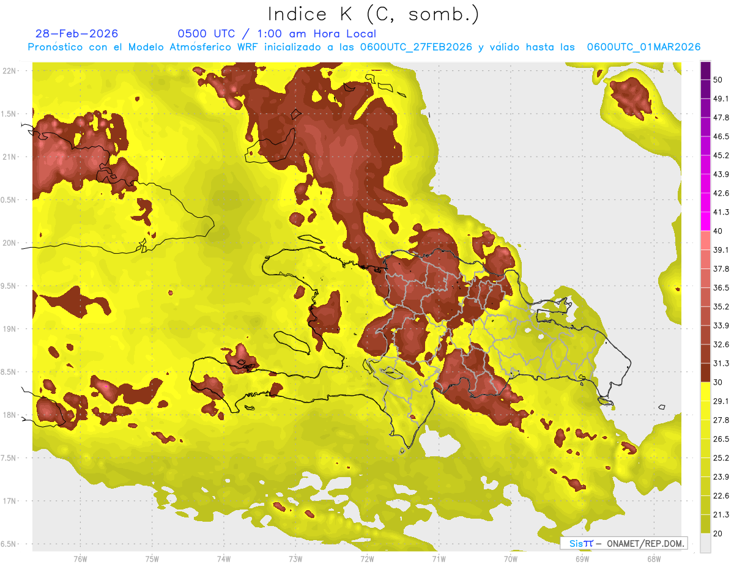Image resolution: width=734 pixels, height=567 pixels.
Task: Click the legend value '42.6'
Action: [x=721, y=193]
